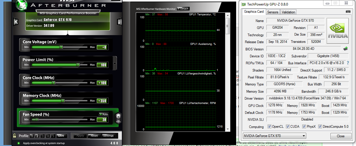Click the padlock profile lock icon
The height and width of the screenshot is (146, 356).
(14, 136)
